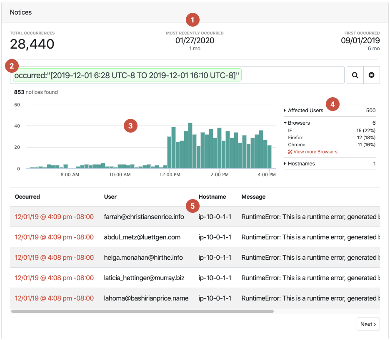Viewport: 390px width, 340px height.
Task: Open the notice from farrah@christiansenrice.info
Action: (x=54, y=217)
